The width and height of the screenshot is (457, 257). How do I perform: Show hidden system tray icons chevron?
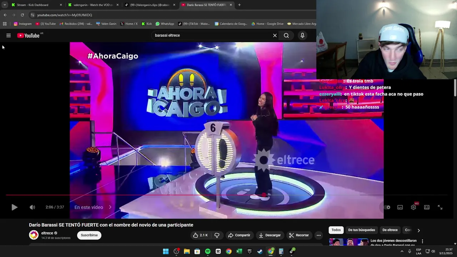[x=402, y=251]
